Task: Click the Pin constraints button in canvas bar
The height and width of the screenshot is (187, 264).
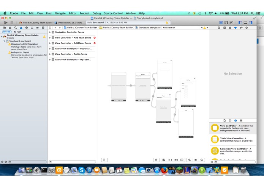Action: pyautogui.click(x=170, y=160)
